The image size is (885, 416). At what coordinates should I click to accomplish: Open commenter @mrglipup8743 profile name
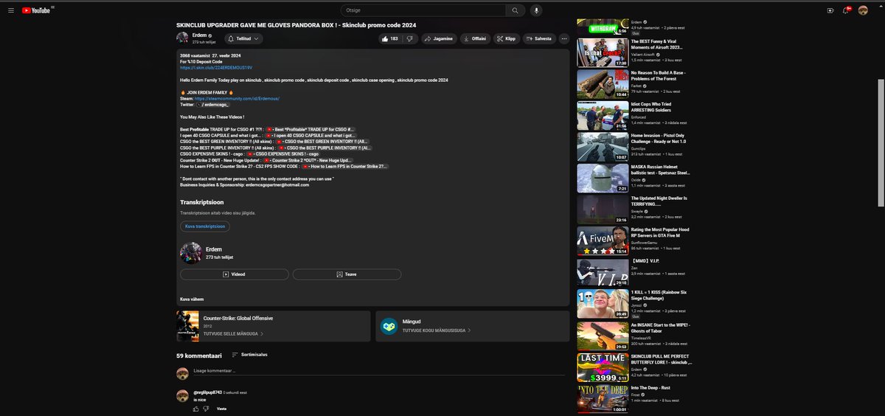pos(206,392)
